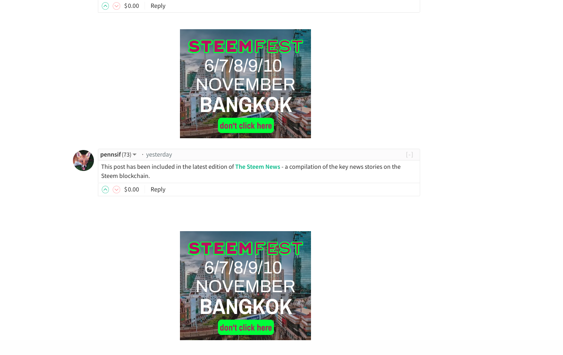Open payout $0.00 of the topmost comment
The width and height of the screenshot is (563, 355).
(x=131, y=6)
